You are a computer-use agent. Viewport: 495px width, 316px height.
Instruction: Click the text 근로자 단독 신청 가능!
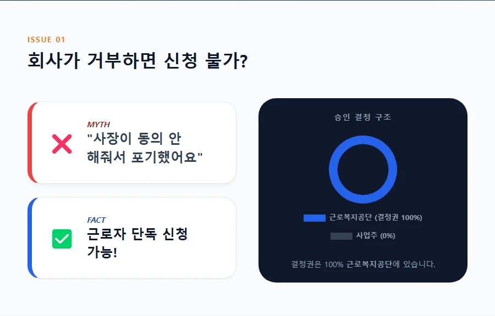[137, 243]
